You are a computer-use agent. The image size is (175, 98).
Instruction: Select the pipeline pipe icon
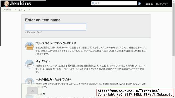tap(30, 64)
